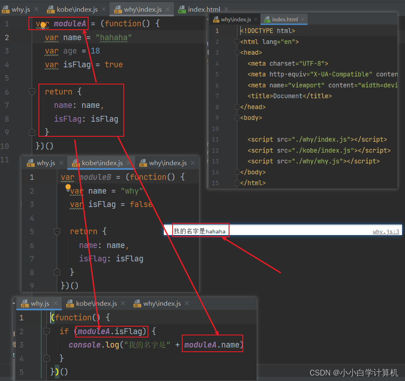Click the </body> fold end marker

237,172
